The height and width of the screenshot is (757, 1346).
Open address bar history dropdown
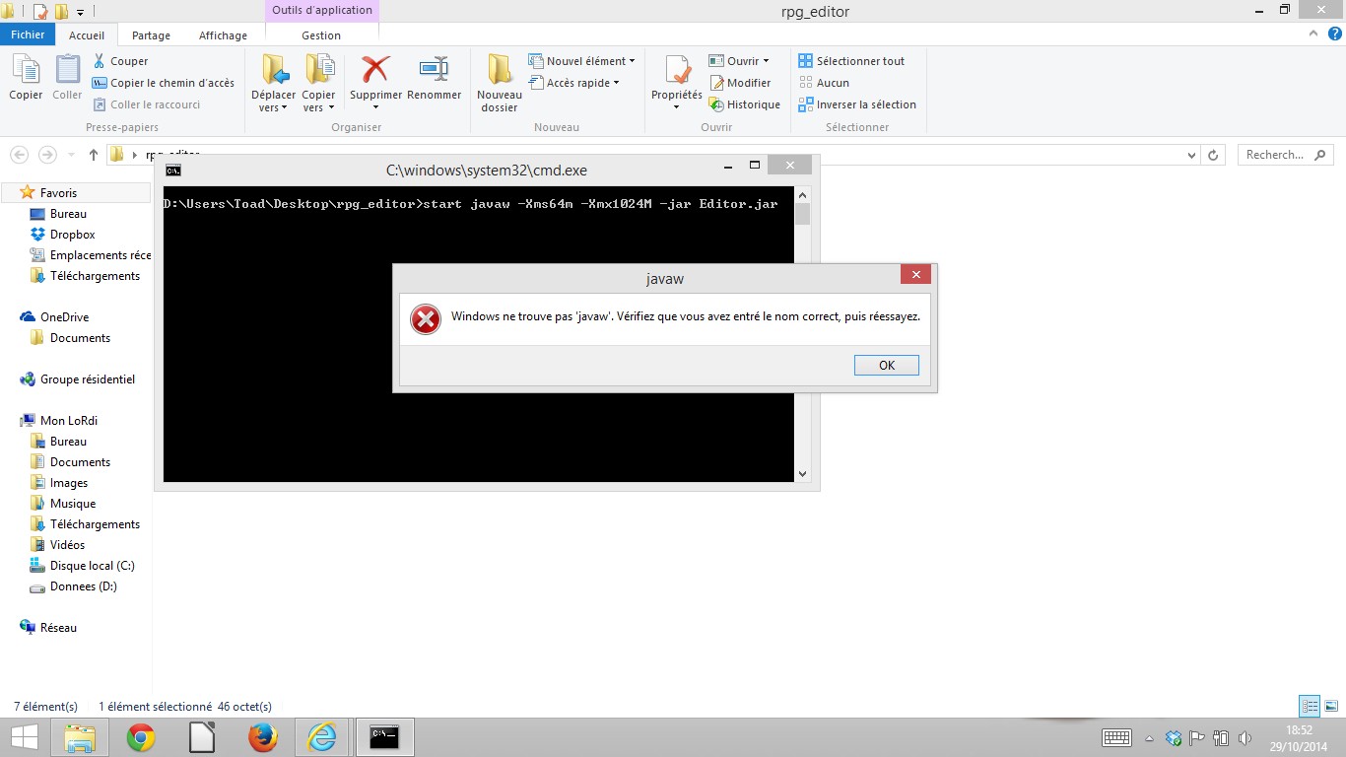pyautogui.click(x=1192, y=155)
